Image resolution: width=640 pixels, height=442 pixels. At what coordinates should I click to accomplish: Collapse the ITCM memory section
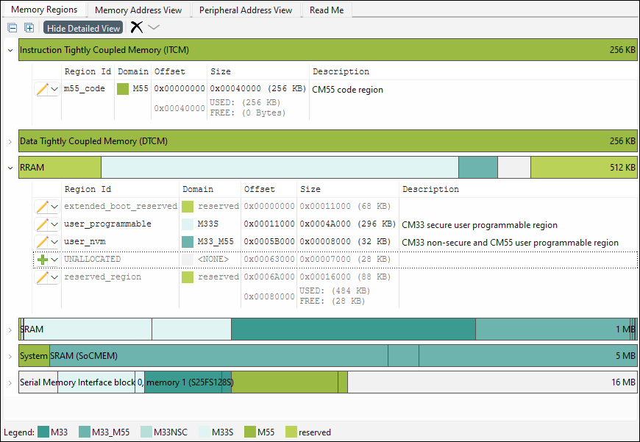10,51
